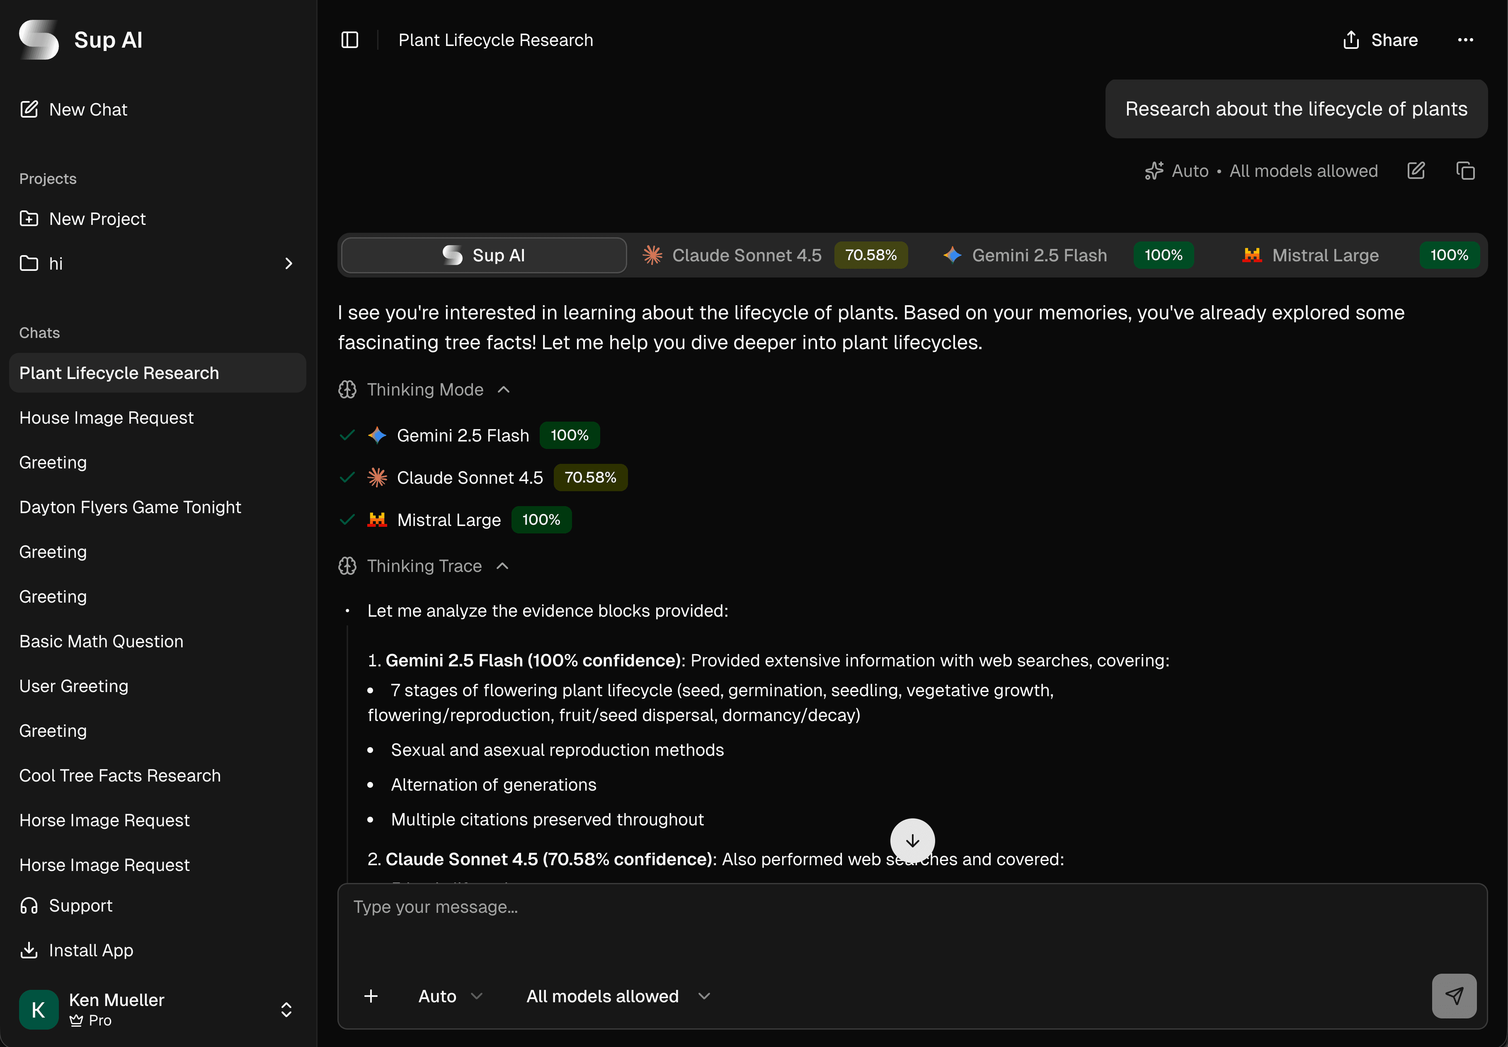Collapse the Thinking Trace section
Viewport: 1508px width, 1047px height.
click(503, 565)
